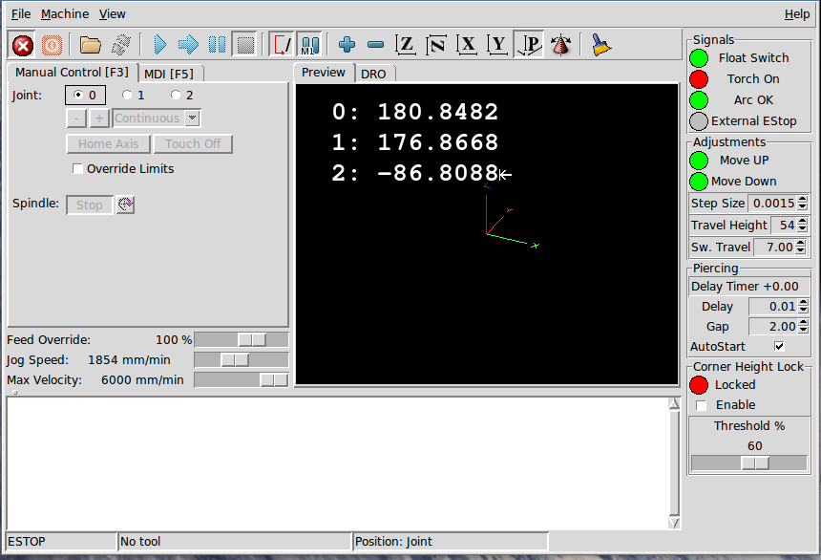Image resolution: width=821 pixels, height=560 pixels.
Task: Select the Preview tab
Action: coord(323,73)
